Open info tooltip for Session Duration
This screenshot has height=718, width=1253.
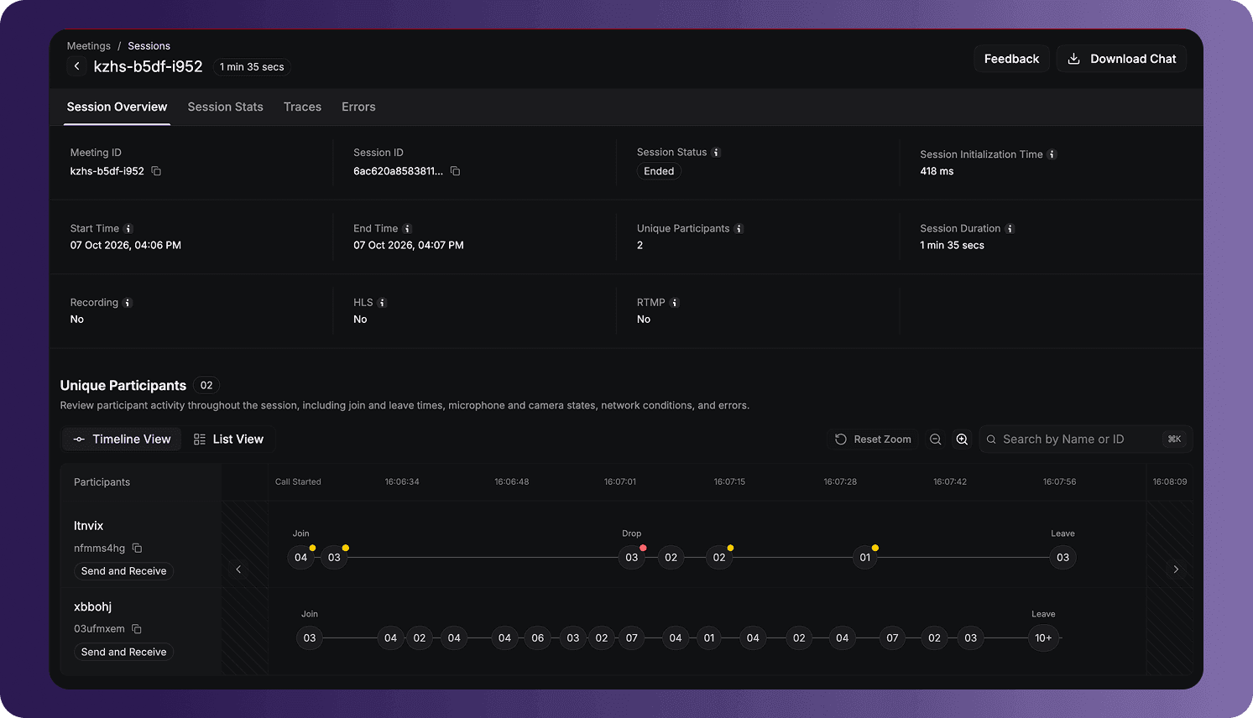click(1010, 229)
